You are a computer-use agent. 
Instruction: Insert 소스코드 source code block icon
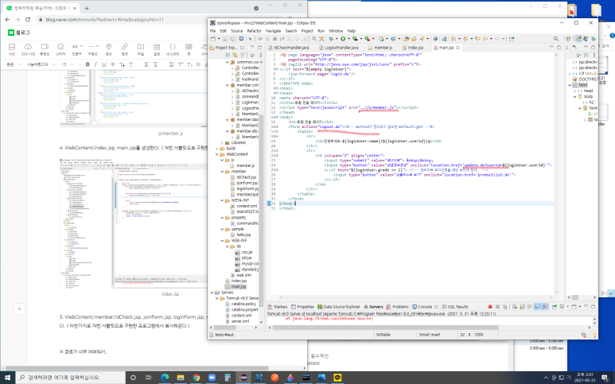click(x=173, y=49)
